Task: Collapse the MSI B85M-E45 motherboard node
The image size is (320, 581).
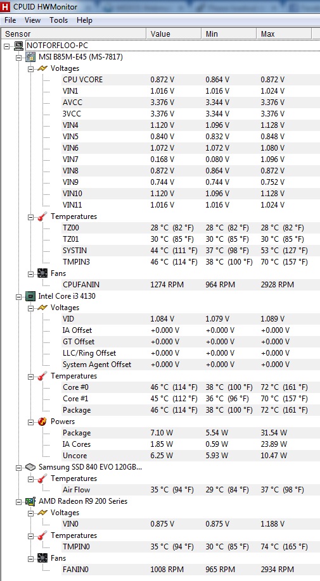Action: coord(18,58)
